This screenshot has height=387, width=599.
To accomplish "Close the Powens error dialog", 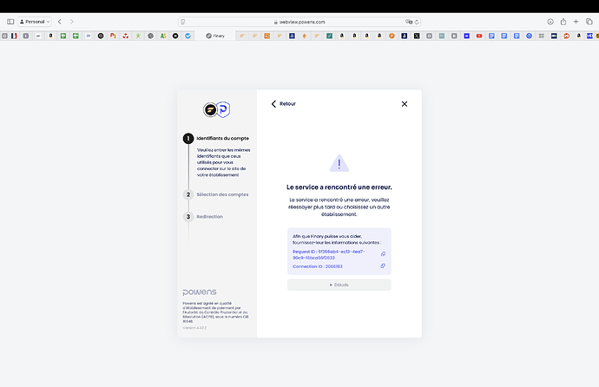I will [x=405, y=104].
